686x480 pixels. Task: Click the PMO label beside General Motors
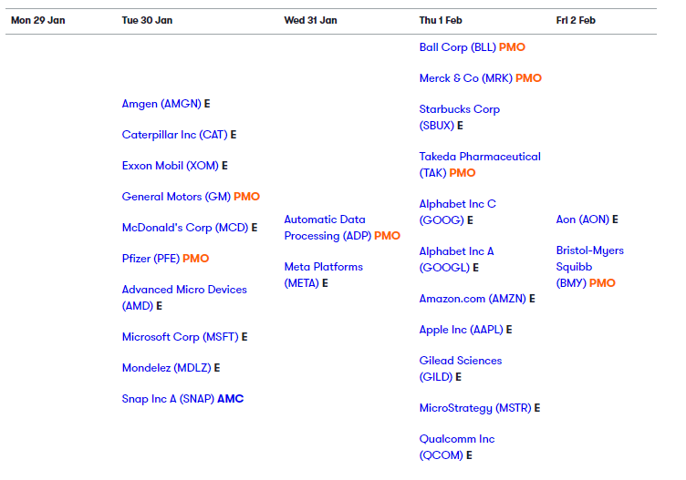click(246, 197)
